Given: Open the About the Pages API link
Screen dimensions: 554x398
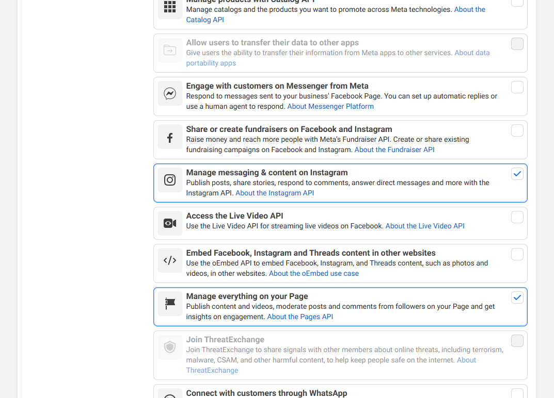Looking at the screenshot, I should (x=300, y=317).
